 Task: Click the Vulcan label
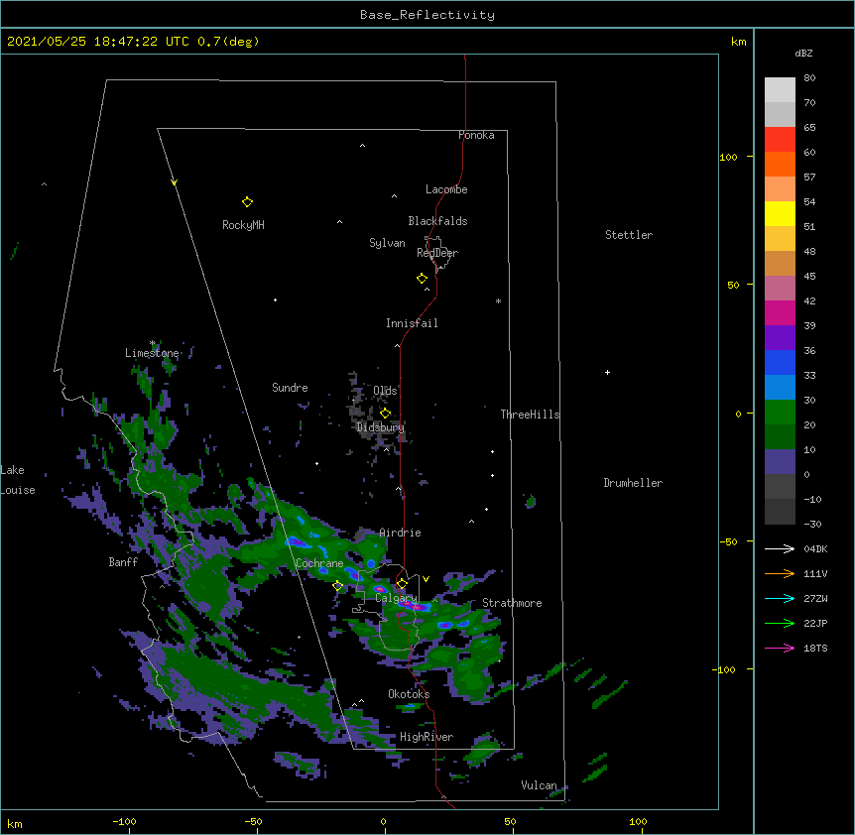coord(539,785)
